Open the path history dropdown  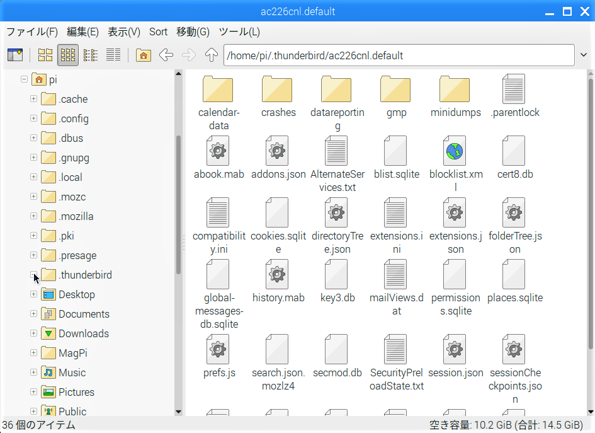point(584,55)
